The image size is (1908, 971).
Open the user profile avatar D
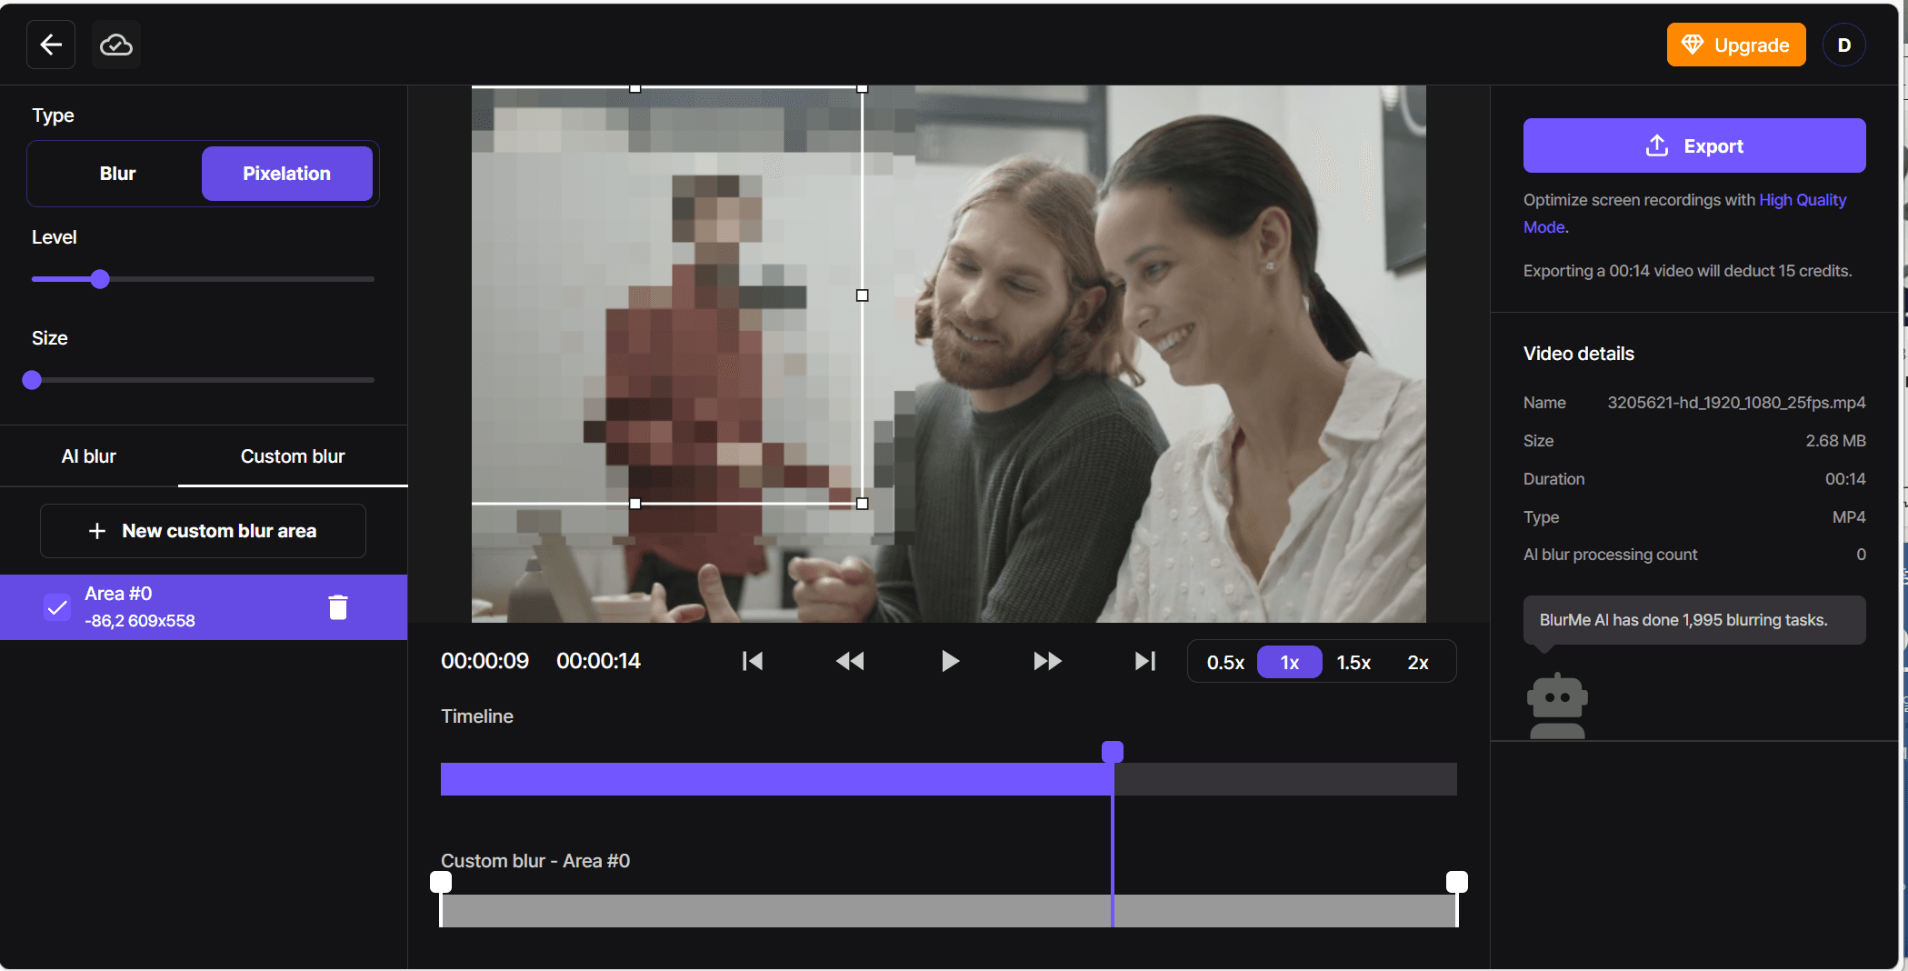pyautogui.click(x=1843, y=45)
